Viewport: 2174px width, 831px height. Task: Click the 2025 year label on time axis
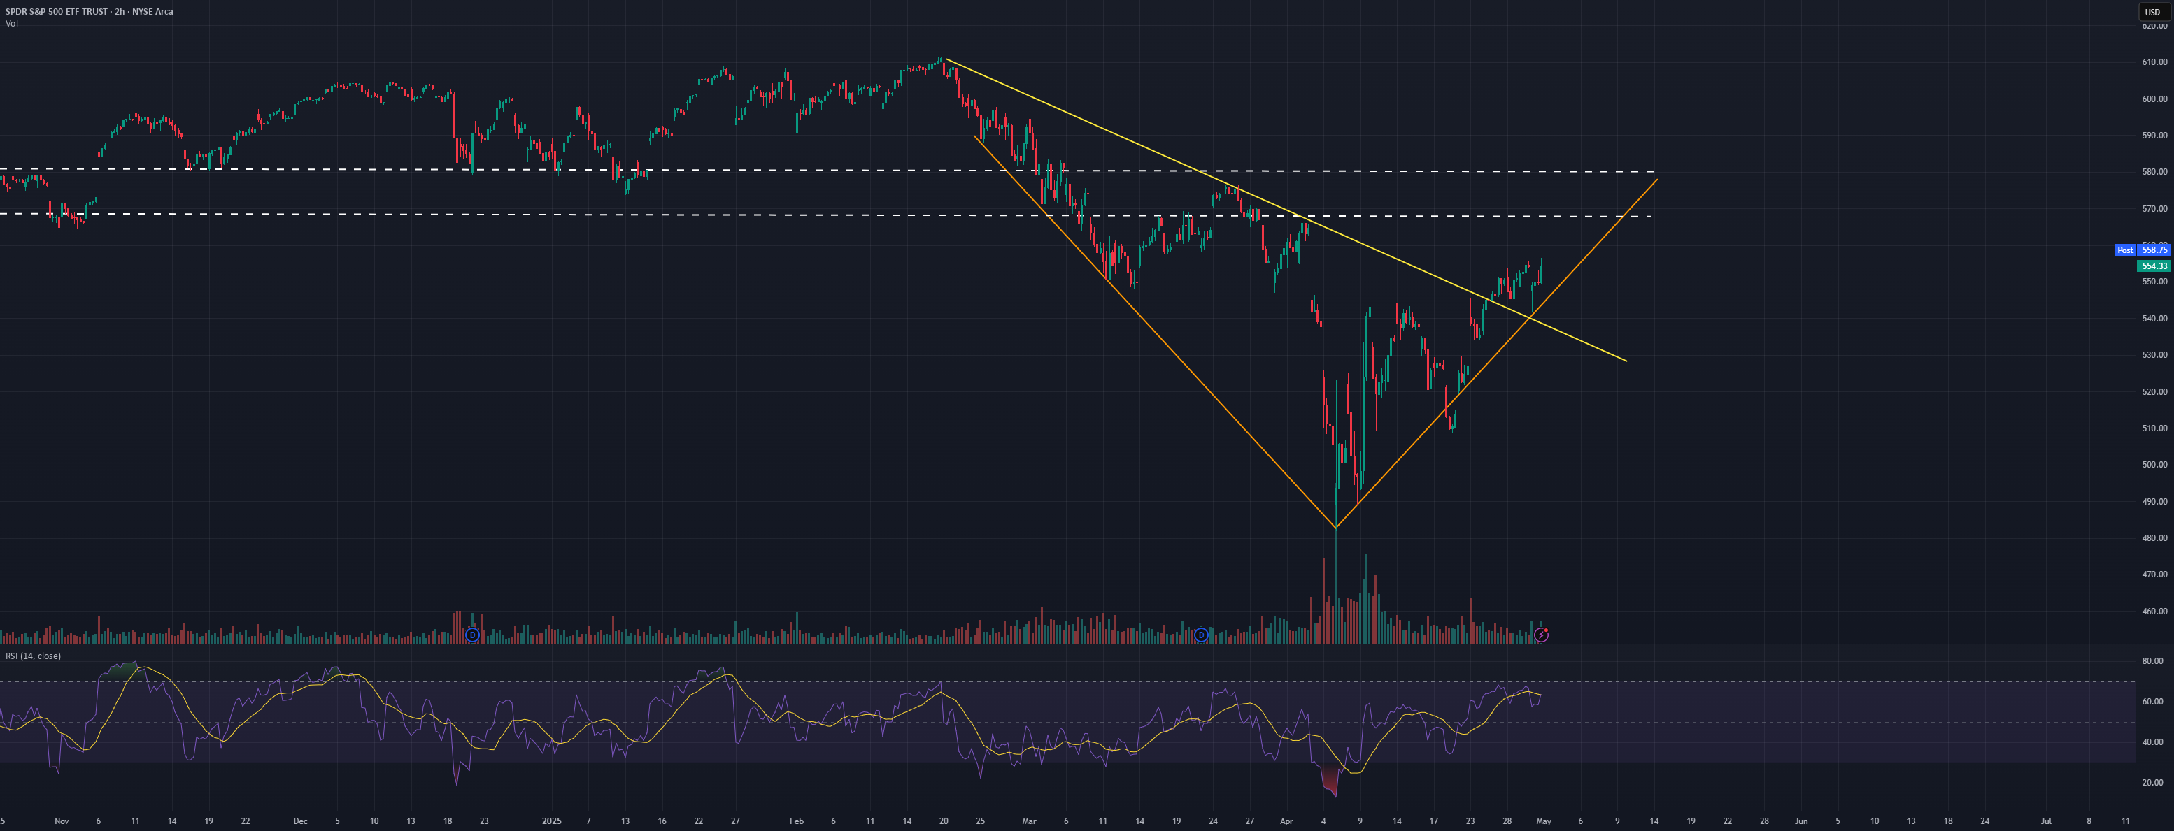(551, 820)
